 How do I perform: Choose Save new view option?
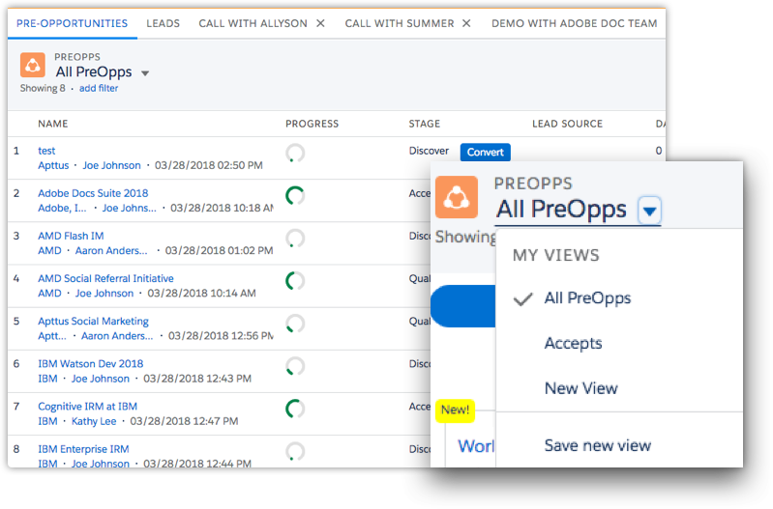click(x=598, y=445)
